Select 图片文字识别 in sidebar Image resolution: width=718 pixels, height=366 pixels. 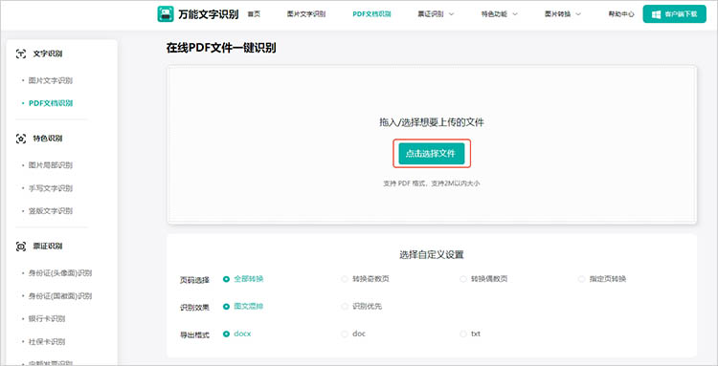point(51,81)
